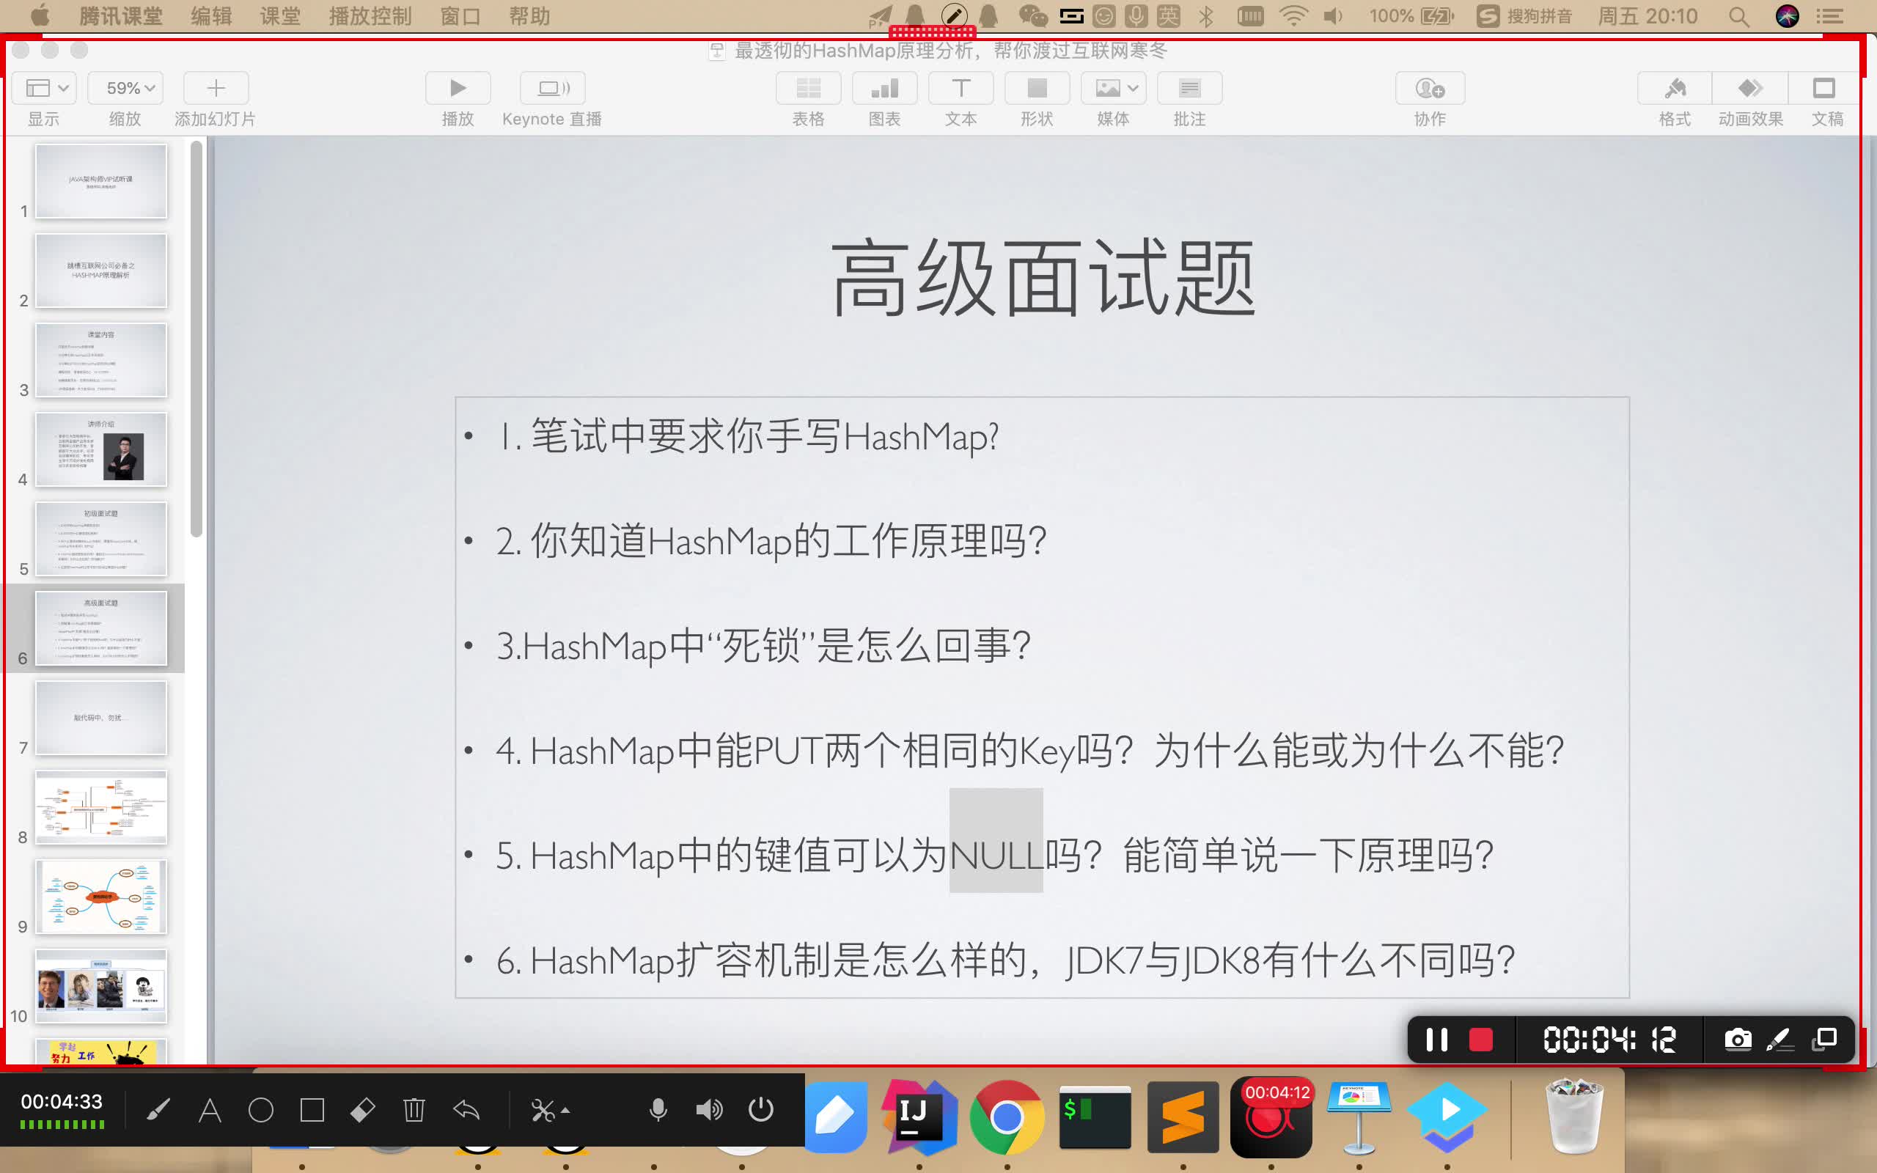Select the ellipse drawing tool
This screenshot has width=1877, height=1173.
point(260,1111)
